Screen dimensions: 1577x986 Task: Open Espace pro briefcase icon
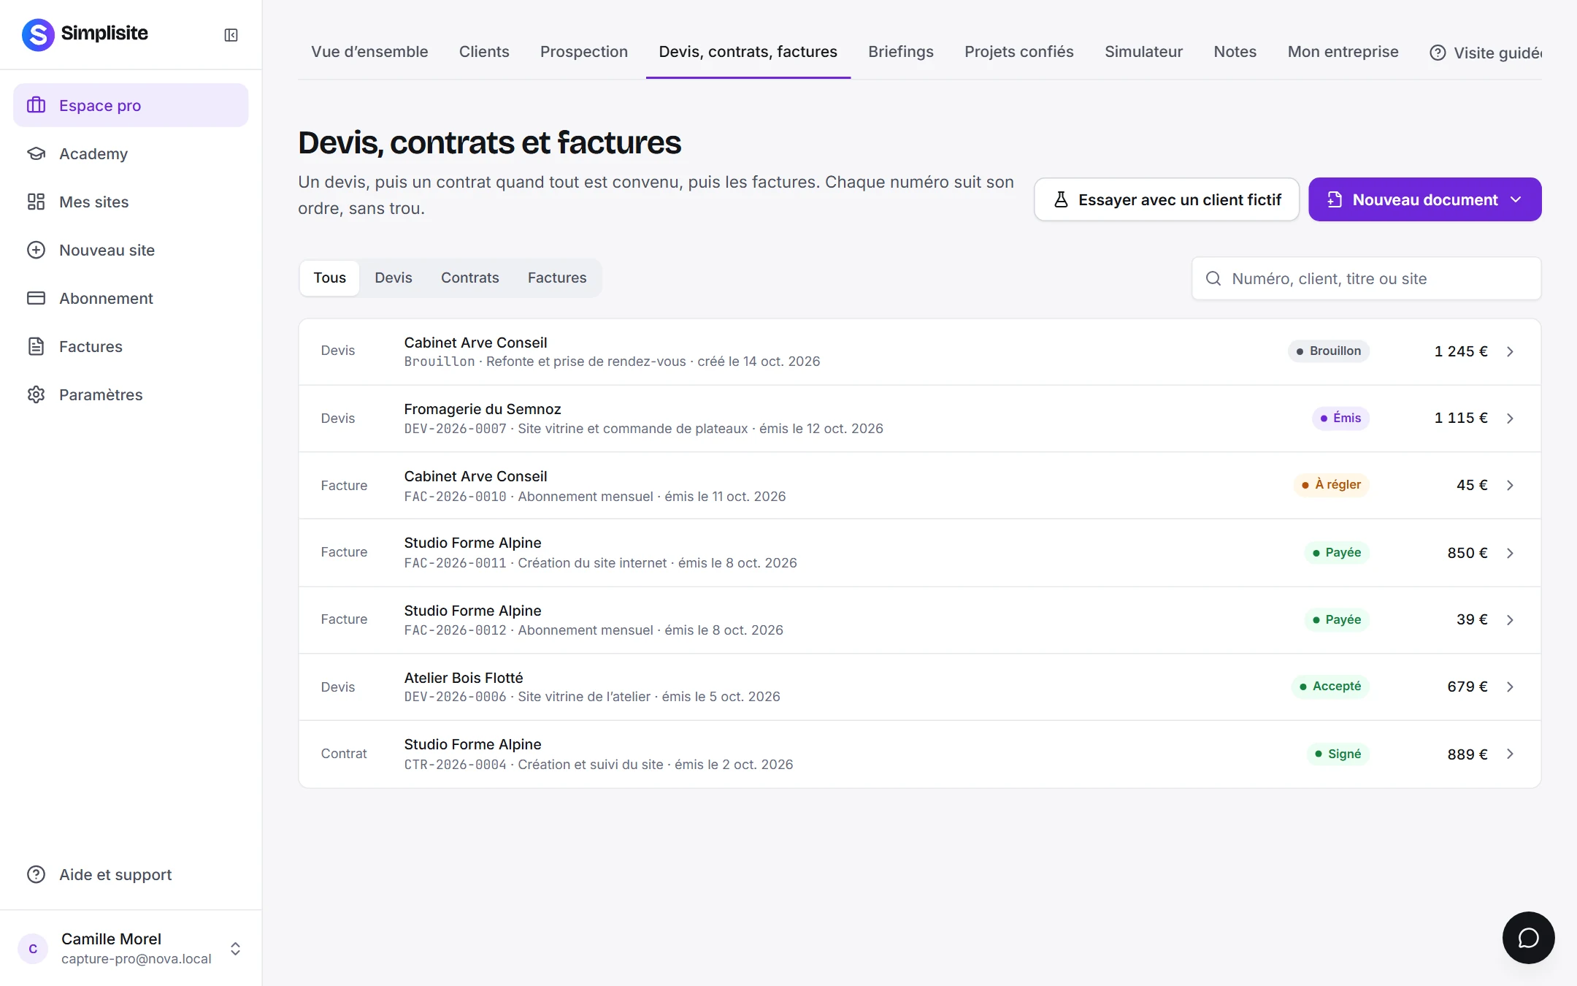pyautogui.click(x=36, y=105)
